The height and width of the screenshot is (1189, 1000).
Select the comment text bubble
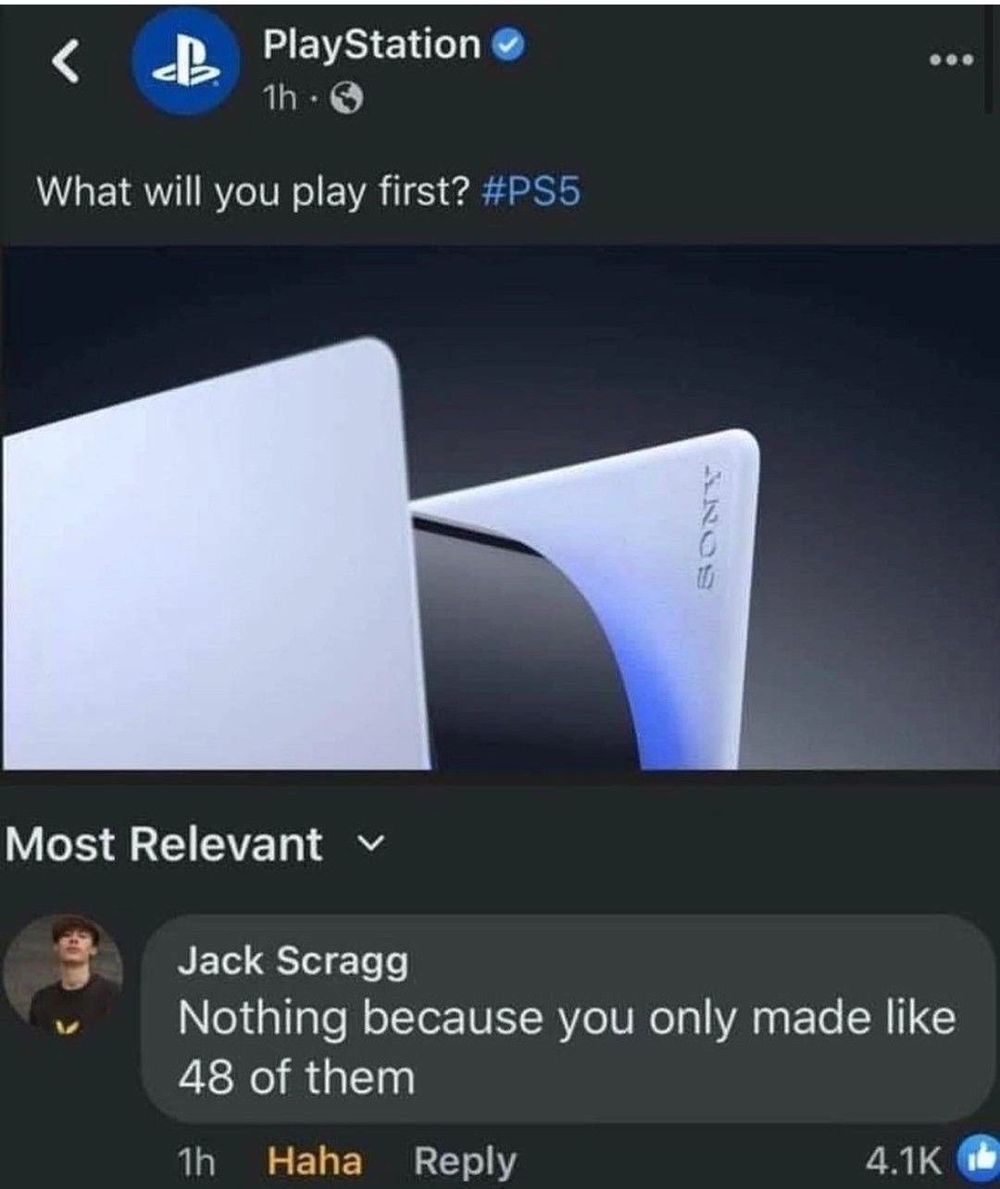pos(568,1019)
